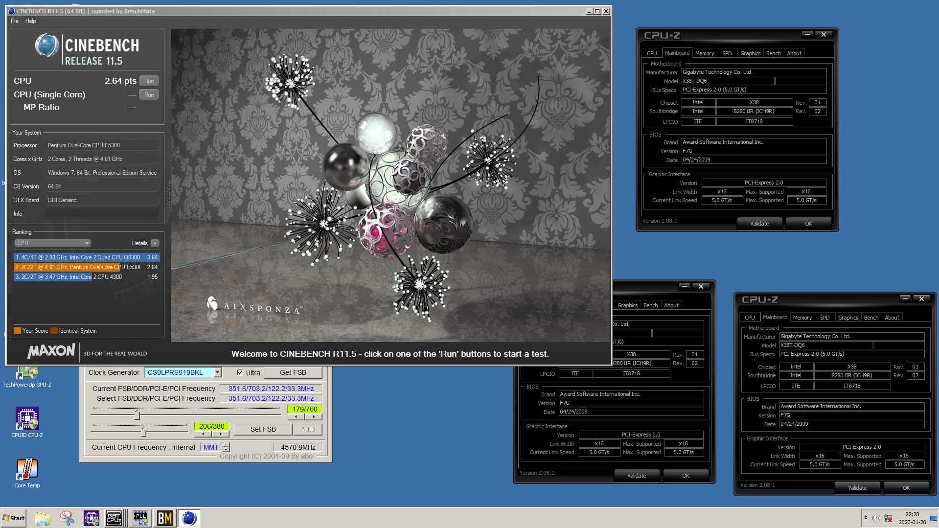Click the Get FSB button

[293, 372]
